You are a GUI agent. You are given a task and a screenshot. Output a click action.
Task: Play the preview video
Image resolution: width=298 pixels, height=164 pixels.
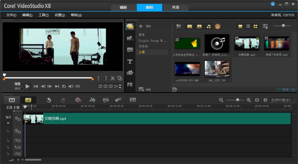[x=27, y=86]
